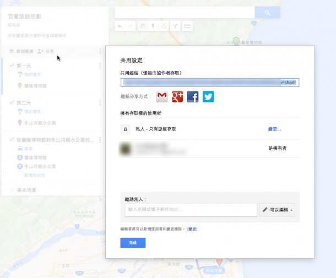The image size is (336, 278).
Task: Click 是擁有者 owner label
Action: pyautogui.click(x=278, y=148)
